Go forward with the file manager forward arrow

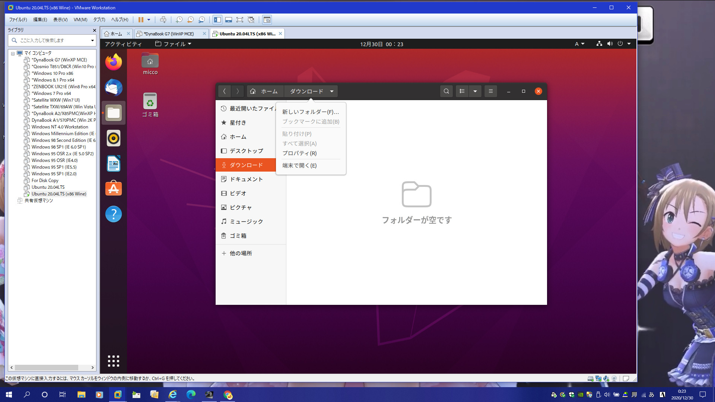238,91
